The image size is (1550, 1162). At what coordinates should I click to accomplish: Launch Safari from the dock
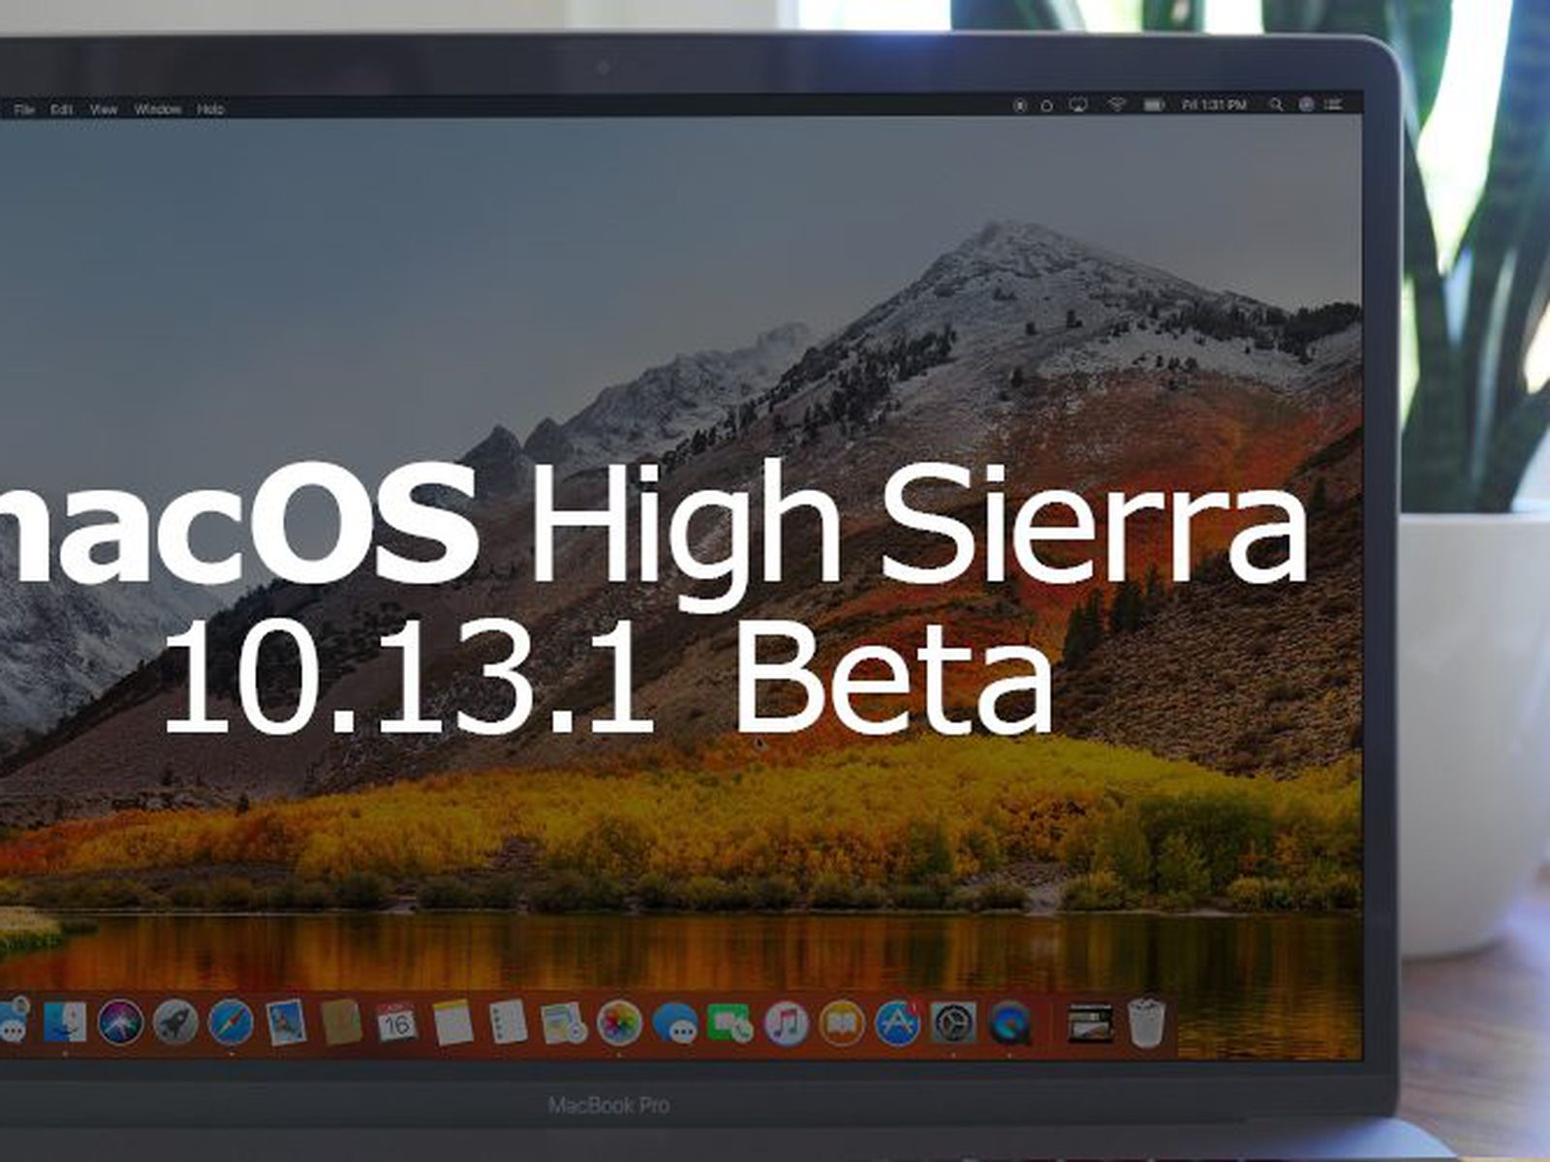tap(231, 1023)
